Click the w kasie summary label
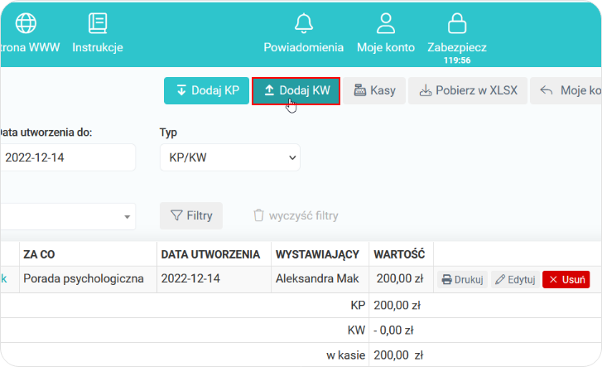Screen dimensions: 602x367 (345, 355)
